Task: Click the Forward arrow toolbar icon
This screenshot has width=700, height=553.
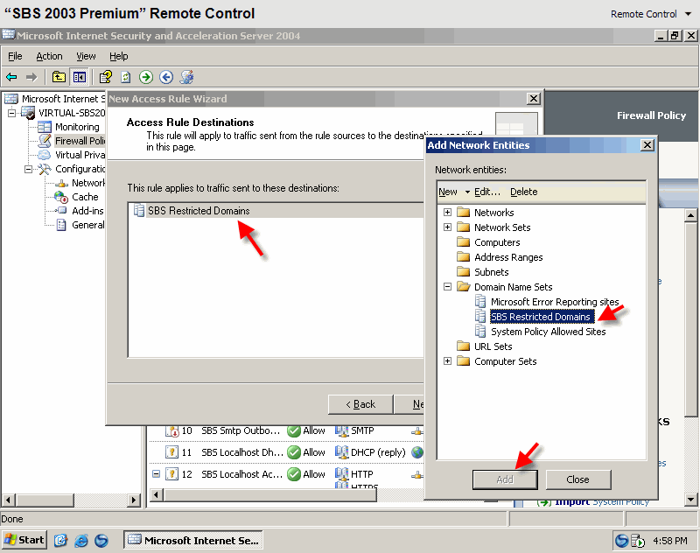Action: tap(31, 77)
